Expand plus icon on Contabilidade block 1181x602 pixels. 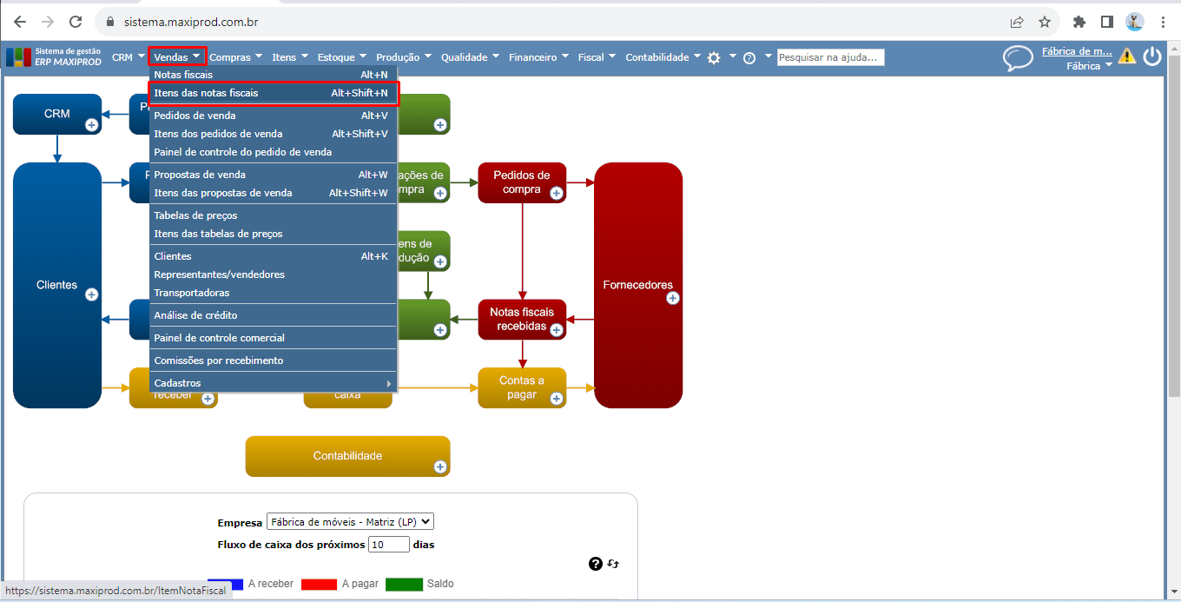(x=440, y=467)
